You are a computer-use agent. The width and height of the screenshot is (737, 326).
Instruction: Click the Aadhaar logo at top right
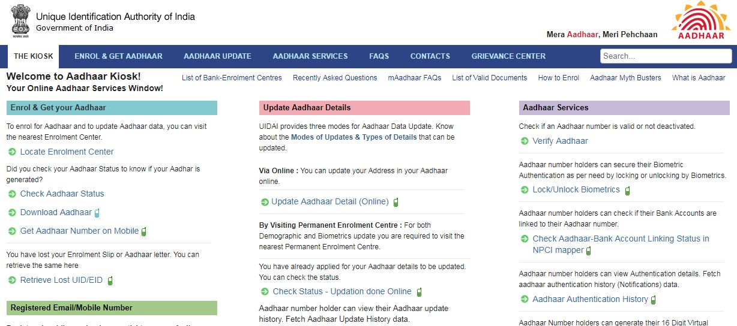point(700,22)
